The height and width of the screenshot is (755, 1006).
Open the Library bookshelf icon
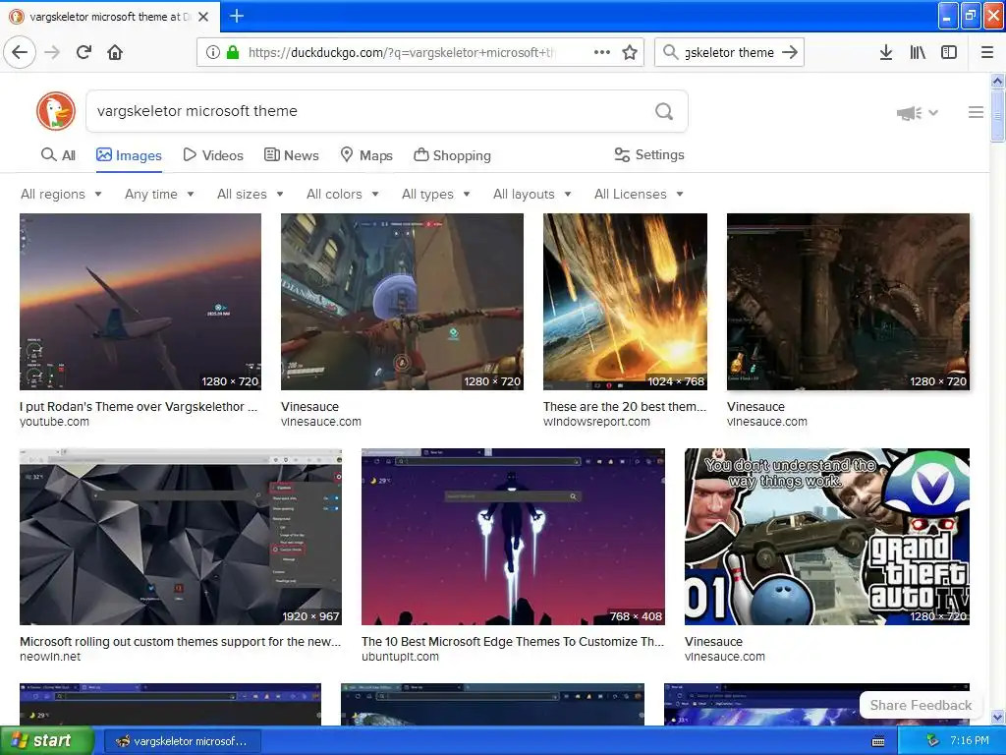(x=918, y=52)
